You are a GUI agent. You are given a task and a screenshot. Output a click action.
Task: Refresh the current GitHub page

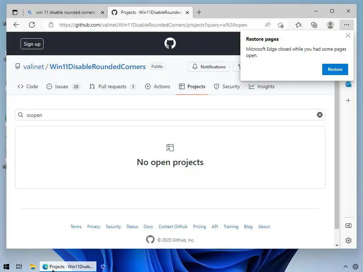point(32,25)
